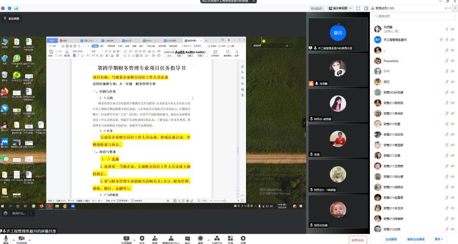This screenshot has height=244, width=458.
Task: Open the apps icon in meeting toolbar
Action: tap(230, 239)
